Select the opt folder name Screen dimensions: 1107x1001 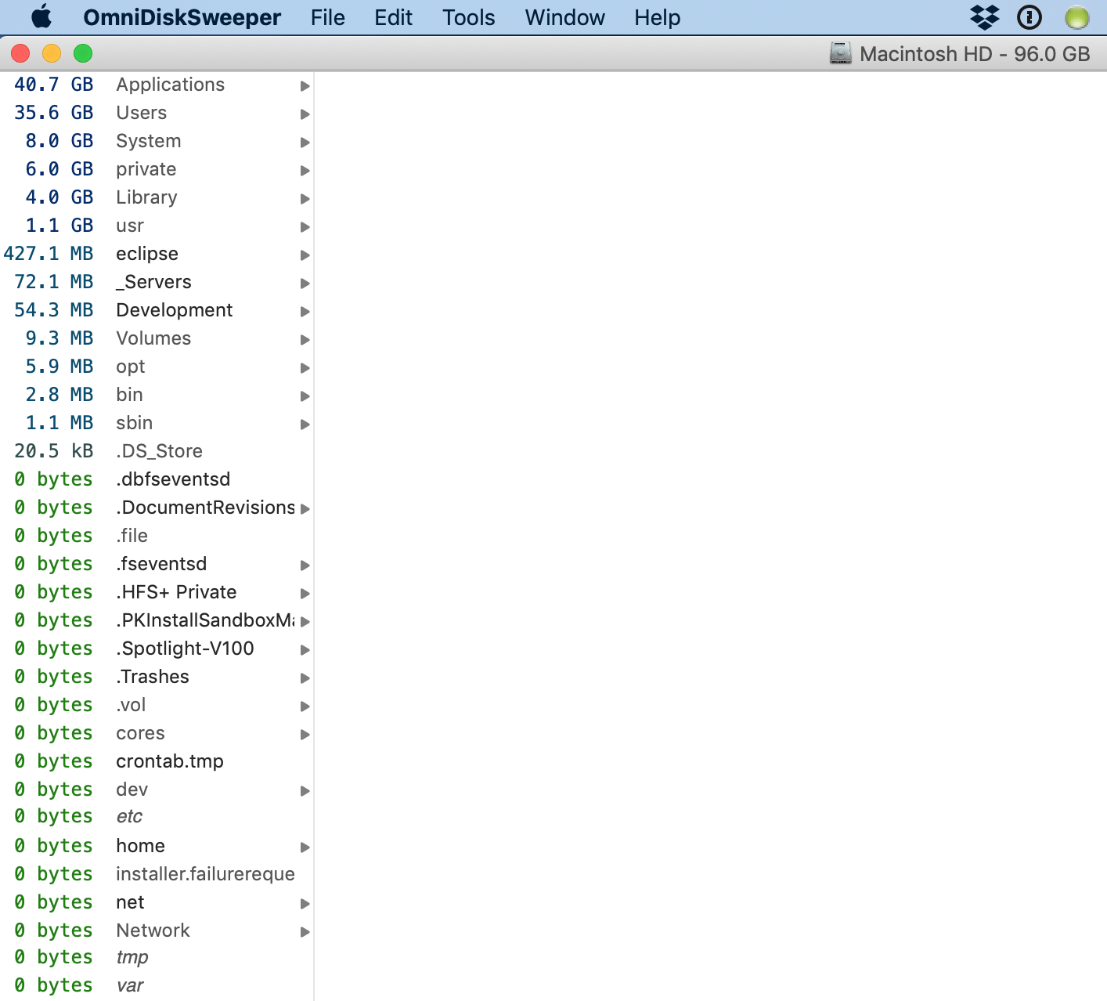[x=131, y=367]
